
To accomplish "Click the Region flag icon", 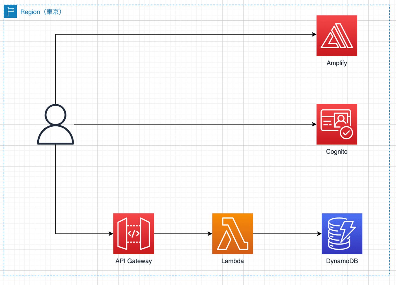I will pos(10,12).
